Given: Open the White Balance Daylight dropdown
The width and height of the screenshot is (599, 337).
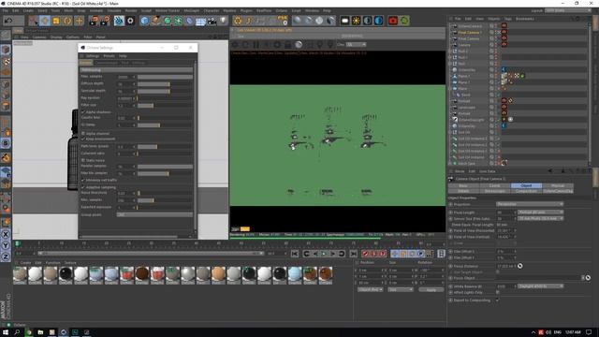Looking at the screenshot, I should point(540,286).
